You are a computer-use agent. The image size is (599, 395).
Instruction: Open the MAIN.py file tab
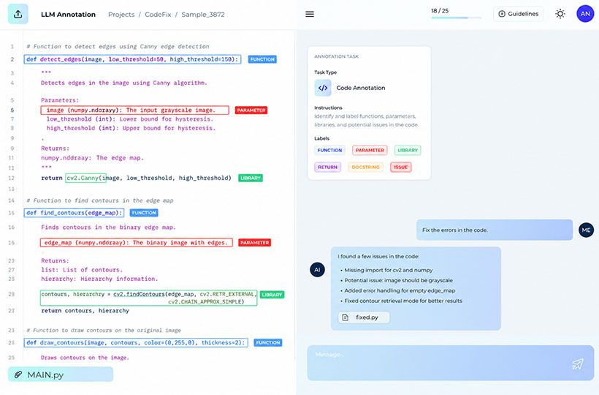61,375
